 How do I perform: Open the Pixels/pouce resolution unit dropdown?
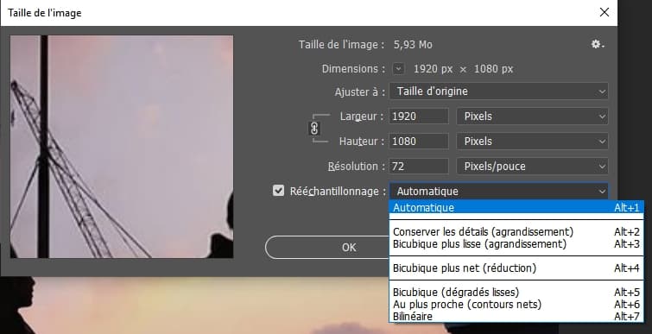click(532, 167)
